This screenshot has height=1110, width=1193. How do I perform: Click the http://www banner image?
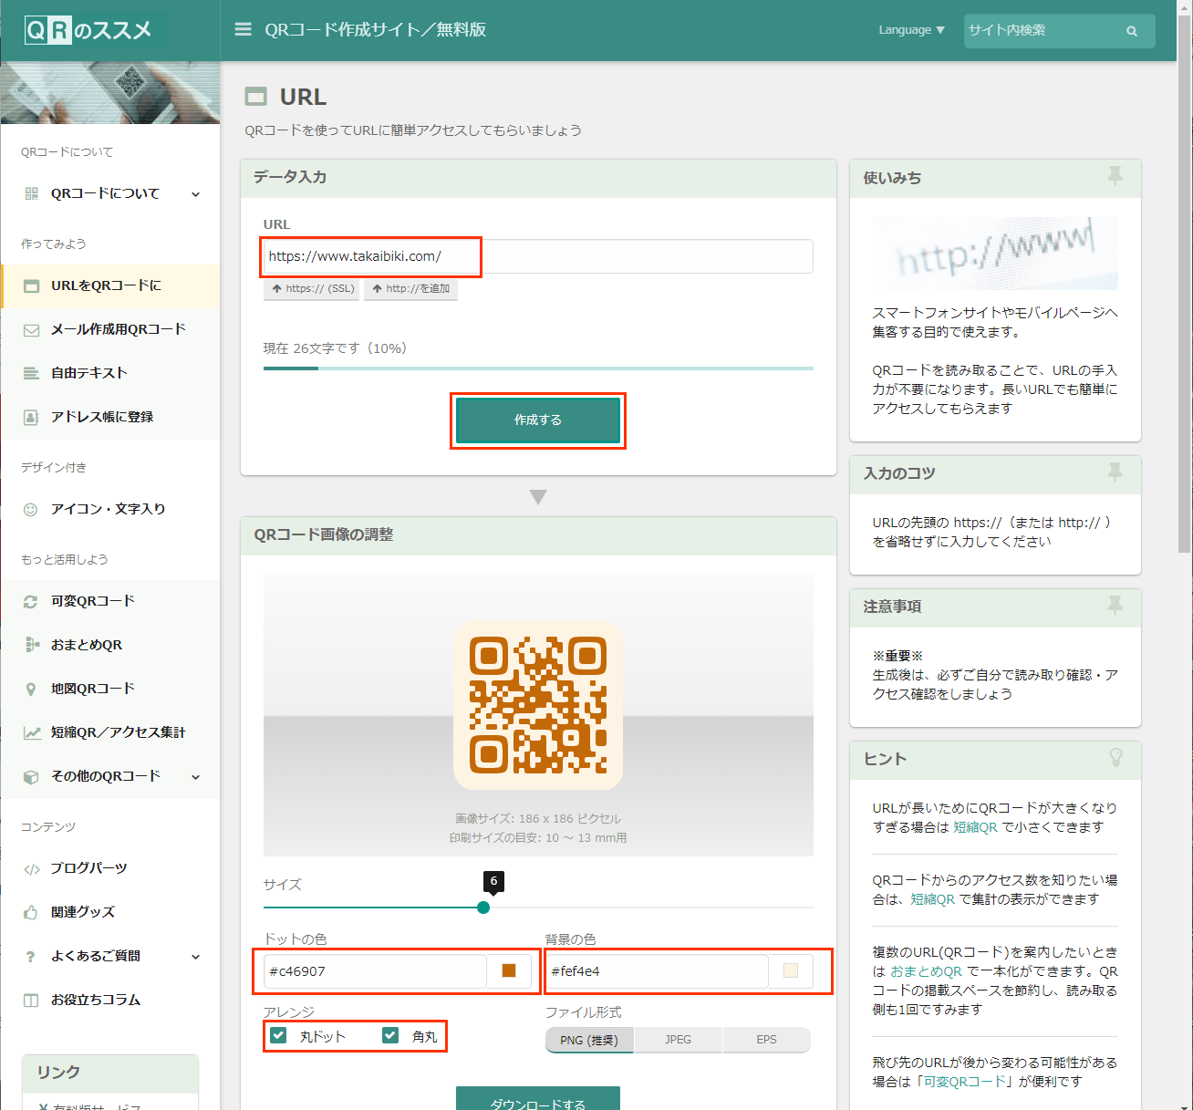coord(995,253)
